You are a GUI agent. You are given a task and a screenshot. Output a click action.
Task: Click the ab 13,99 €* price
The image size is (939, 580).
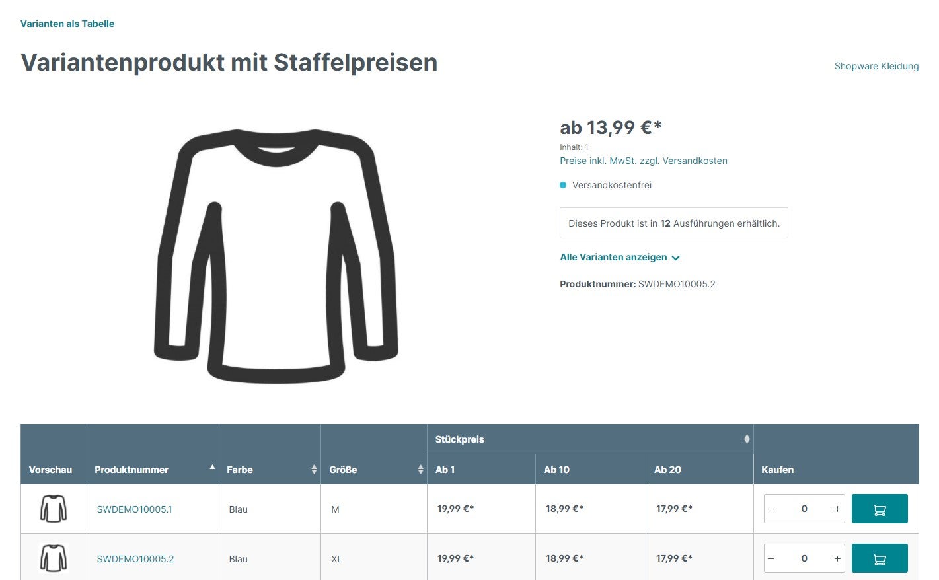tap(611, 127)
